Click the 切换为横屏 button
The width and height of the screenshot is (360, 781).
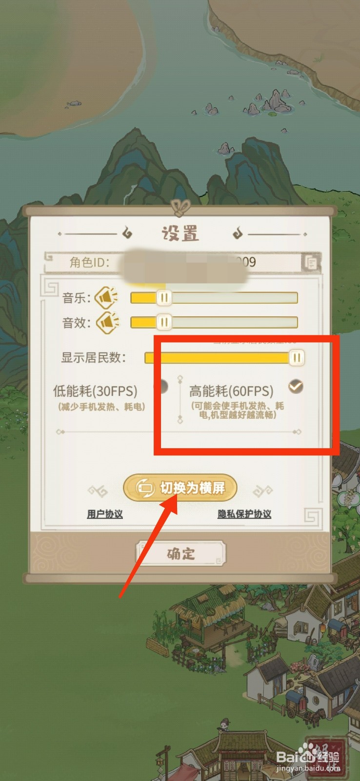click(180, 488)
